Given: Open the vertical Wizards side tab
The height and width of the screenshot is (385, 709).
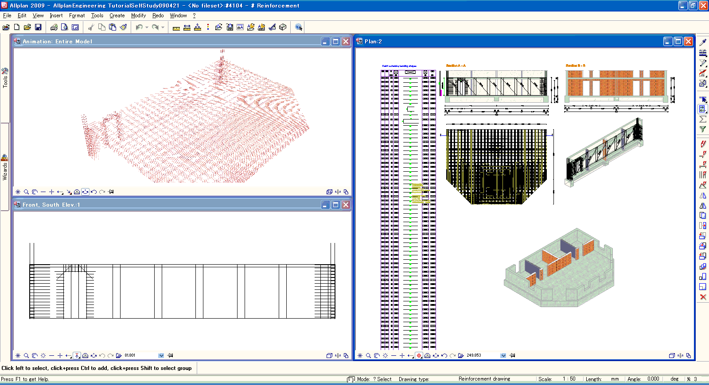Looking at the screenshot, I should click(x=4, y=167).
